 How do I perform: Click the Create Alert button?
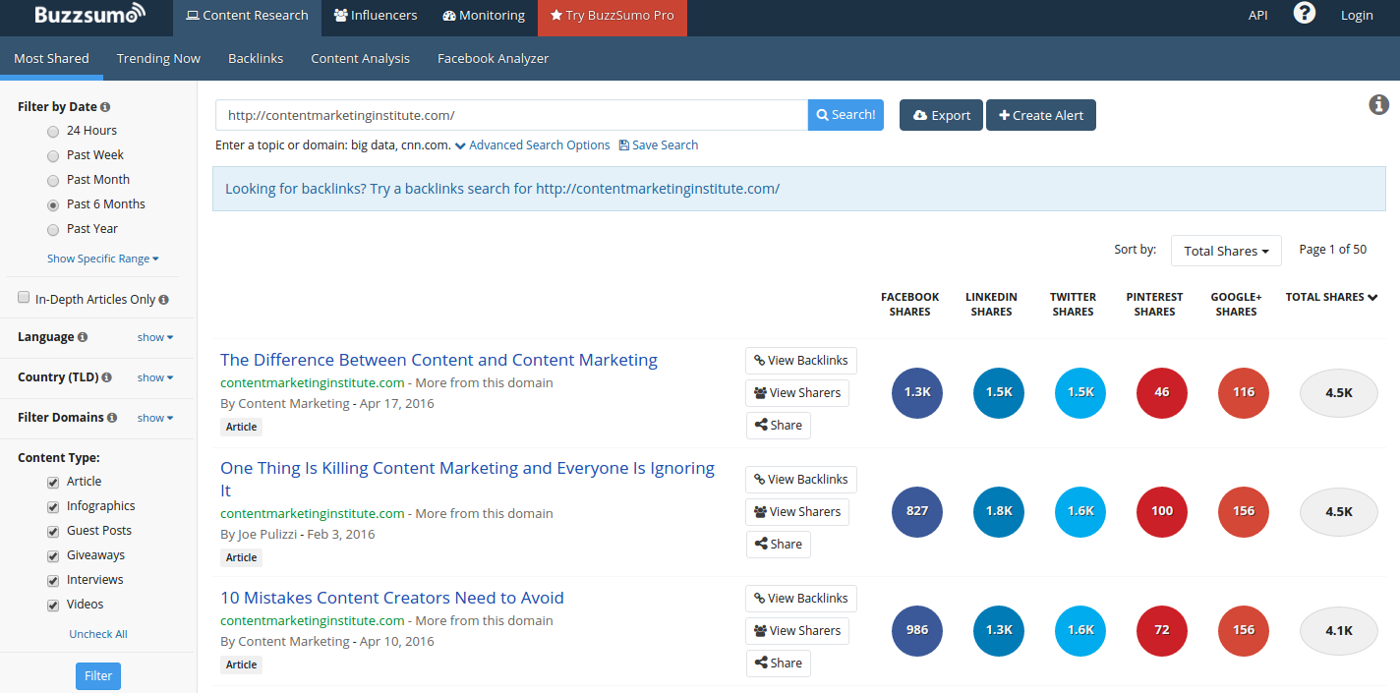coord(1041,115)
